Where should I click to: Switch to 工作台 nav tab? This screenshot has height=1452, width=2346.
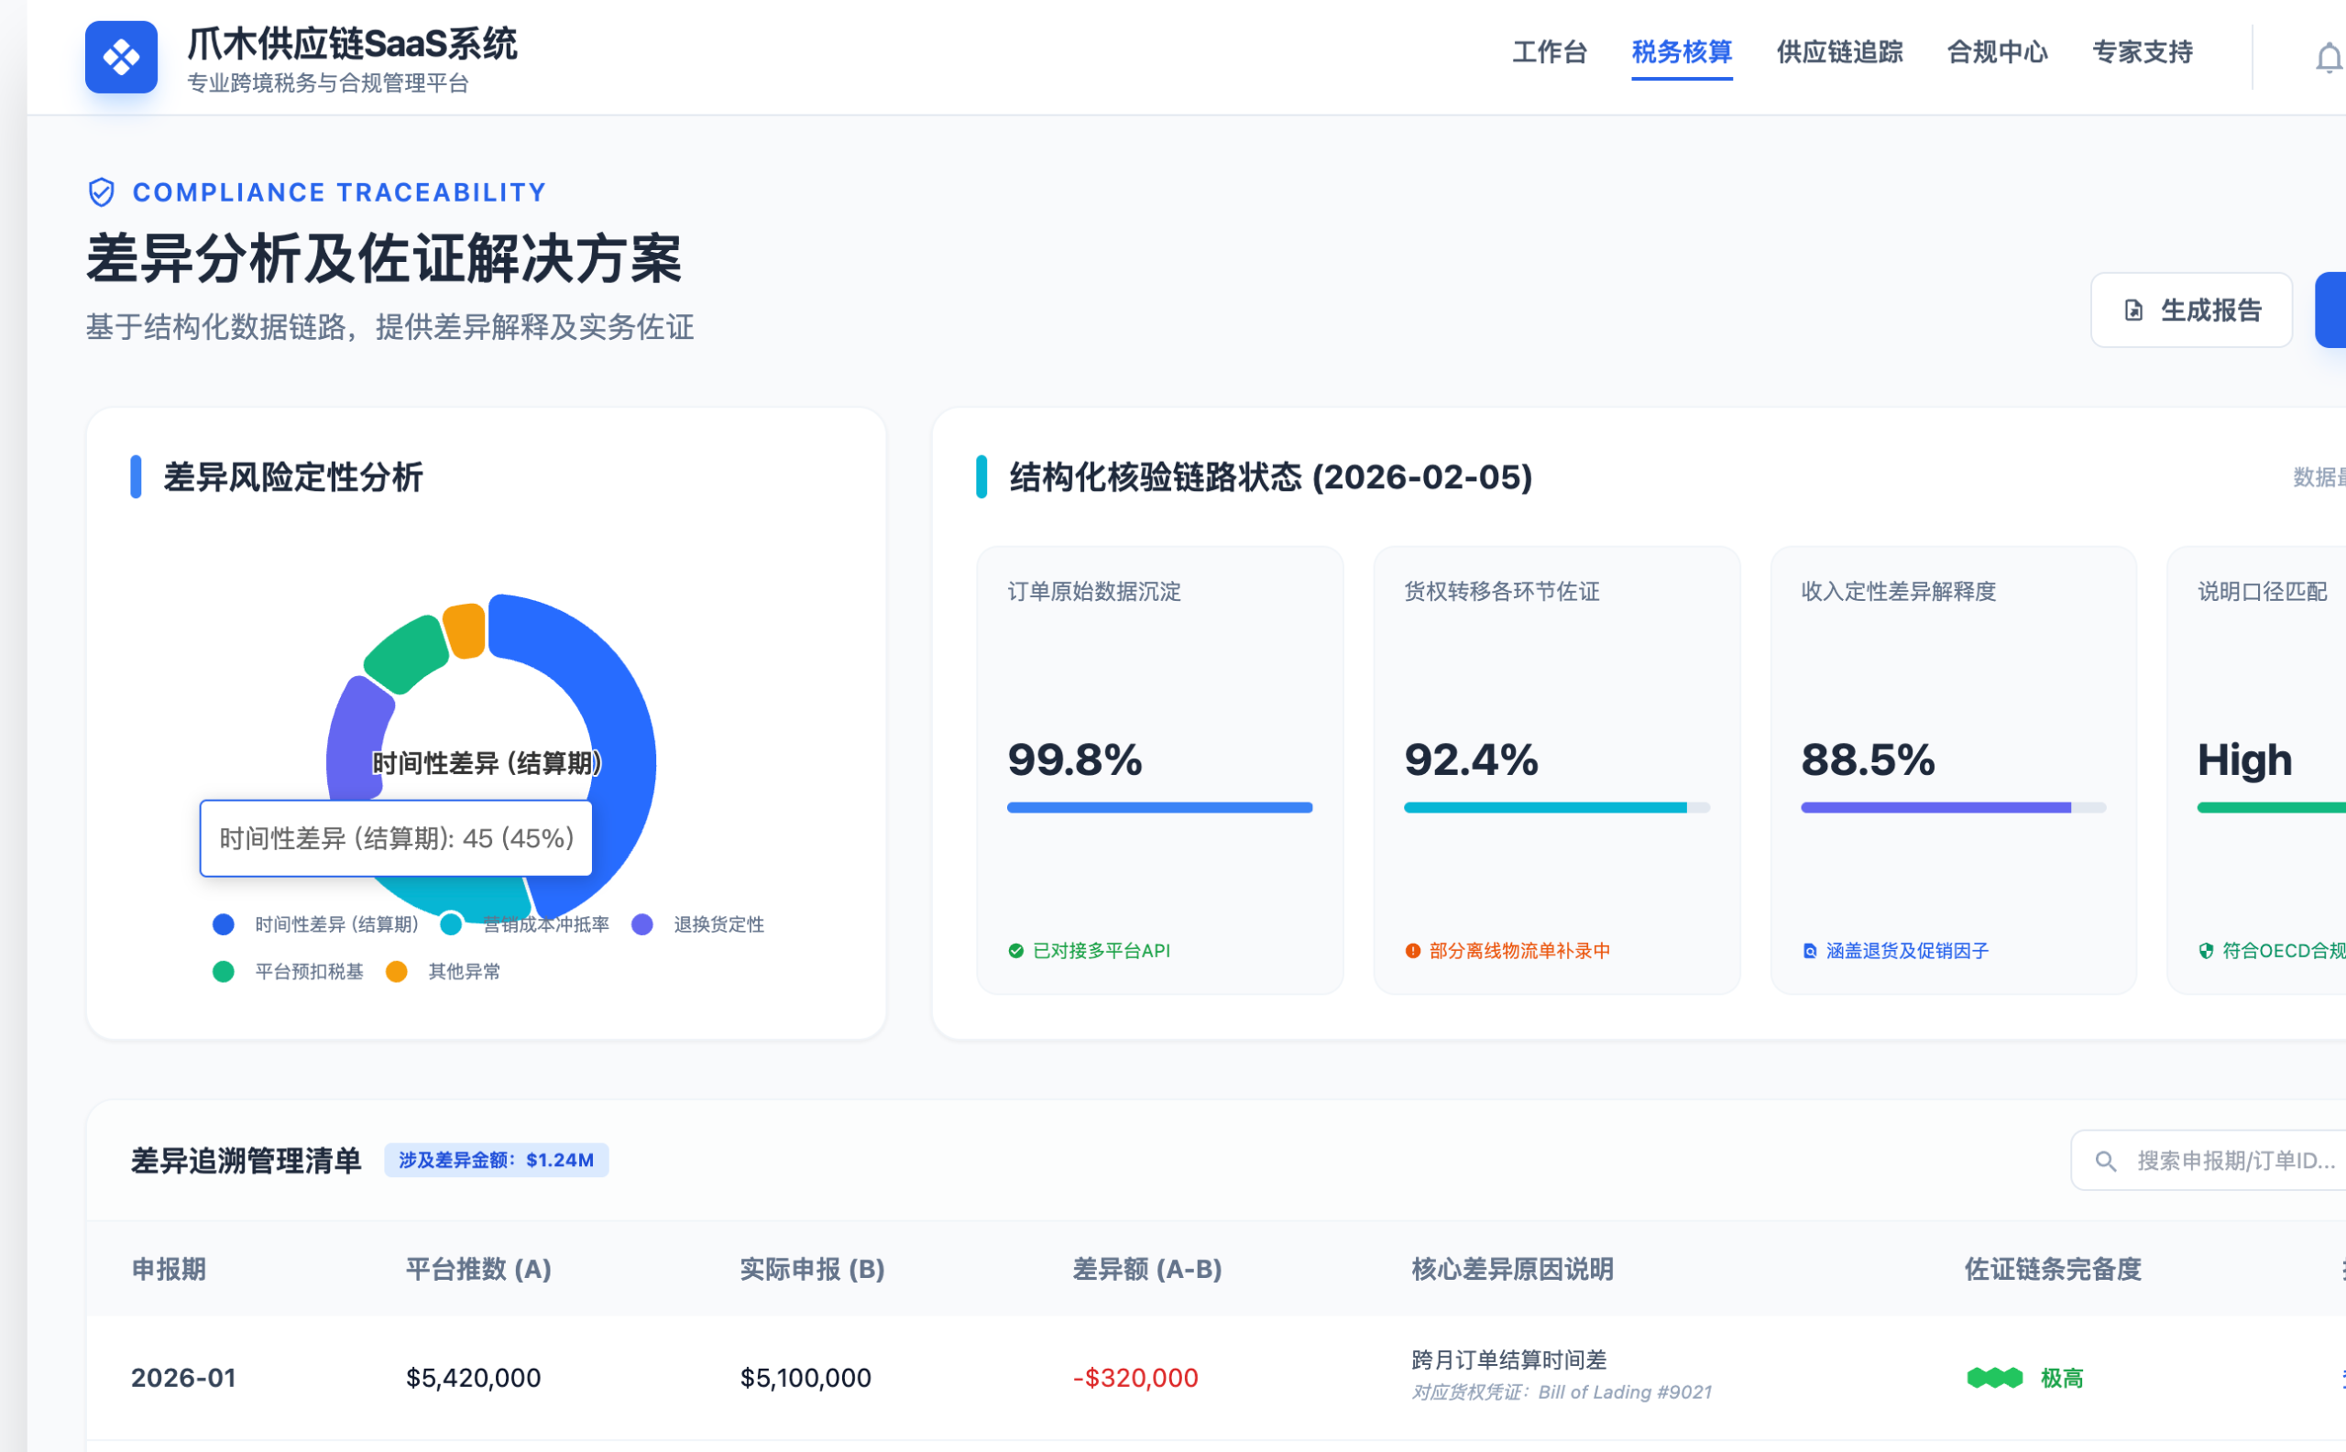[x=1549, y=52]
